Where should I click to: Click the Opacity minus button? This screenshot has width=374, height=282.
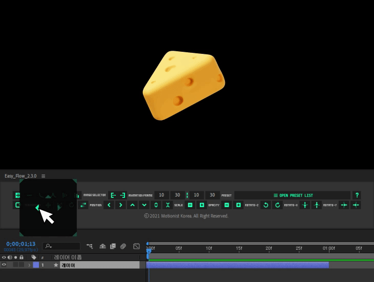pyautogui.click(x=226, y=205)
